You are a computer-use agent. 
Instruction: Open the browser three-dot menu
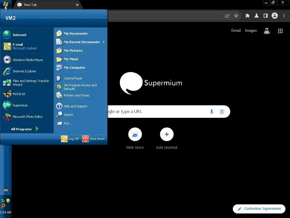tap(284, 16)
